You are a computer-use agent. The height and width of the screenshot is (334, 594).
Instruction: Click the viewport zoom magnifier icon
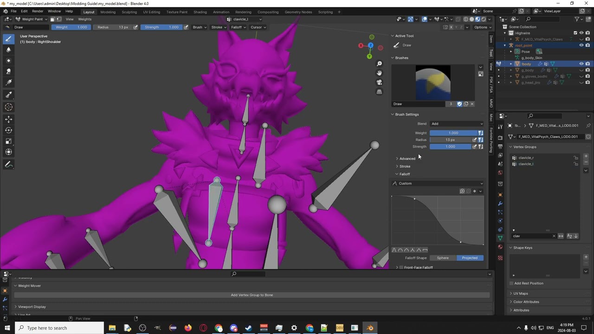pyautogui.click(x=379, y=64)
